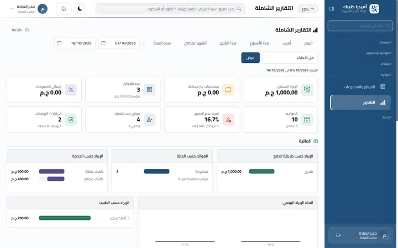Click the اتجاه الإيراد اليومي chart header
The image size is (398, 248).
[228, 203]
